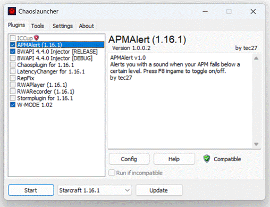Enable the RepFix plugin checkbox
Viewport: 270px width, 207px height.
(13, 78)
